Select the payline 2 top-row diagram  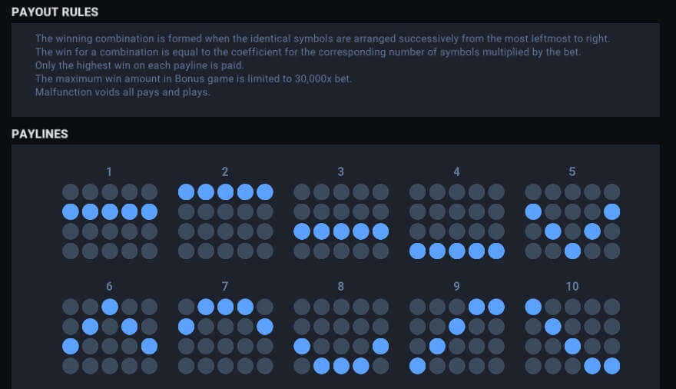click(x=226, y=221)
